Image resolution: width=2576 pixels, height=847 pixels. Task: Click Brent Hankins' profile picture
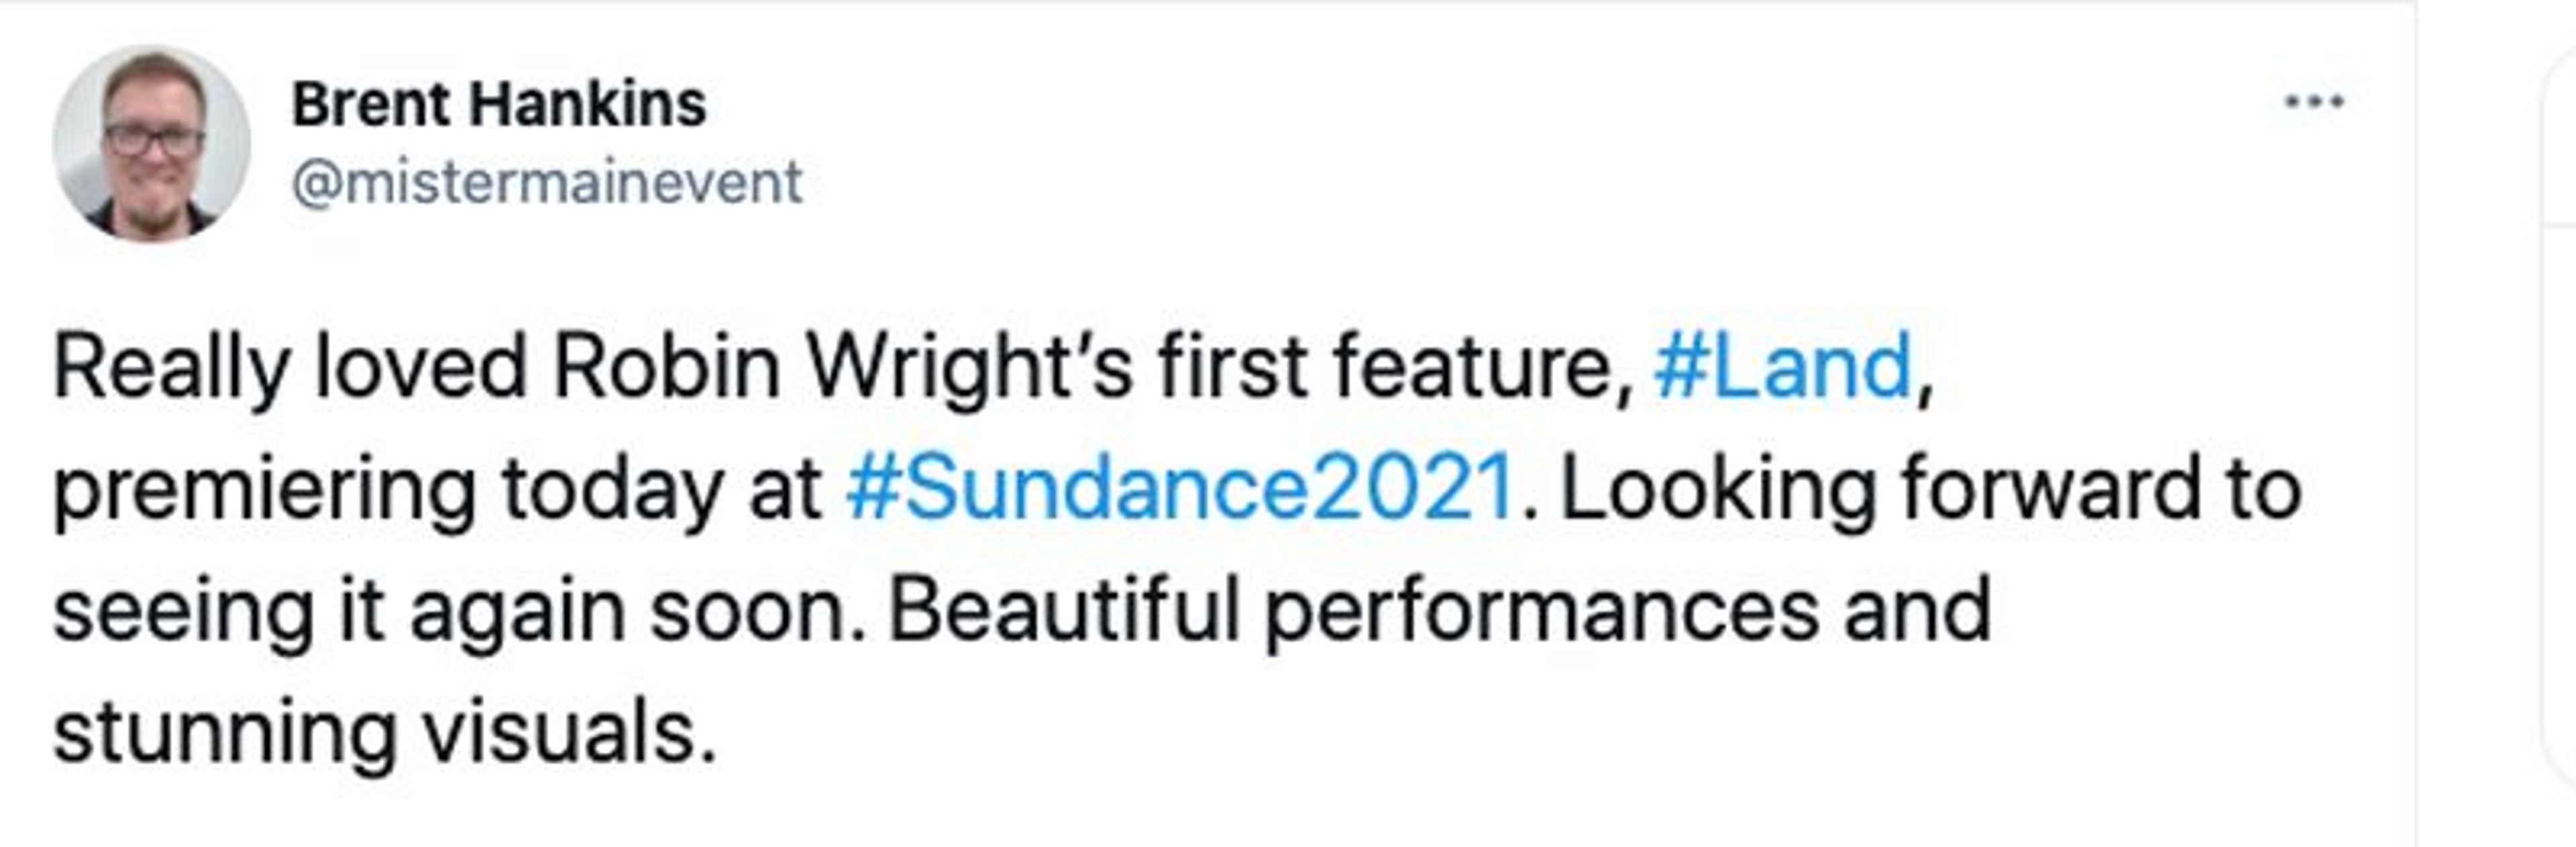(x=151, y=143)
